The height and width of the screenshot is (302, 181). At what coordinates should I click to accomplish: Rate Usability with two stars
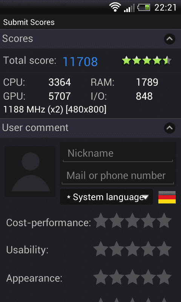[x=117, y=249]
